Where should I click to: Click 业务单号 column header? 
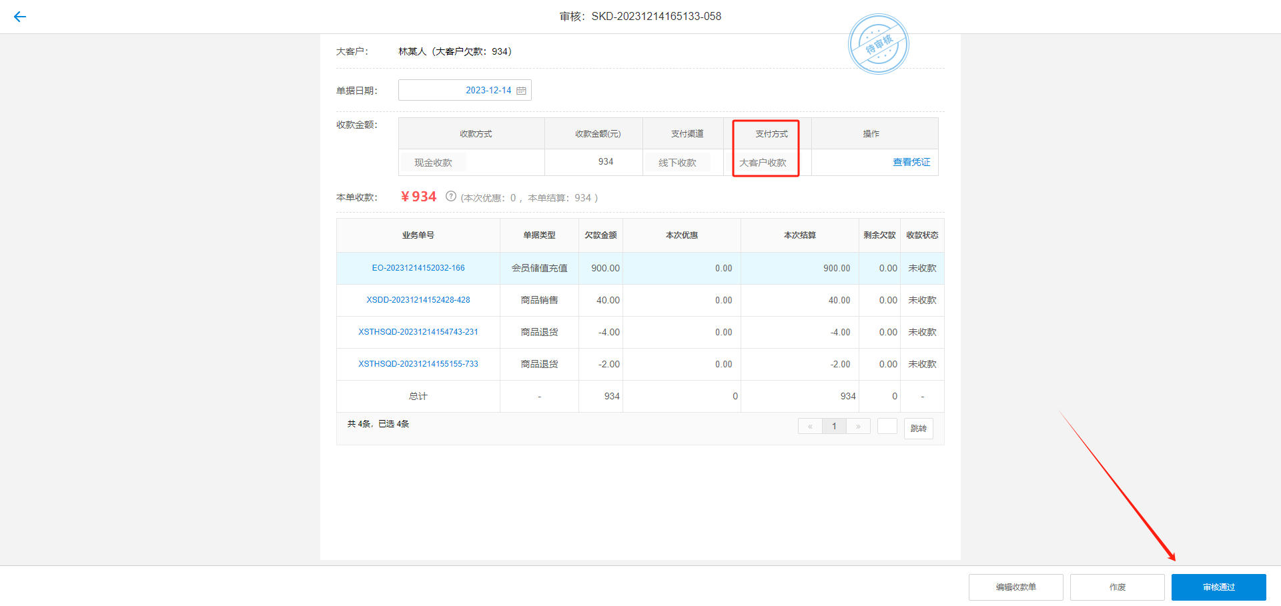tap(418, 235)
